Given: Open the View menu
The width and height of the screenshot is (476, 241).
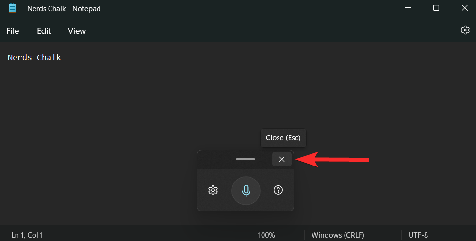Looking at the screenshot, I should coord(77,31).
